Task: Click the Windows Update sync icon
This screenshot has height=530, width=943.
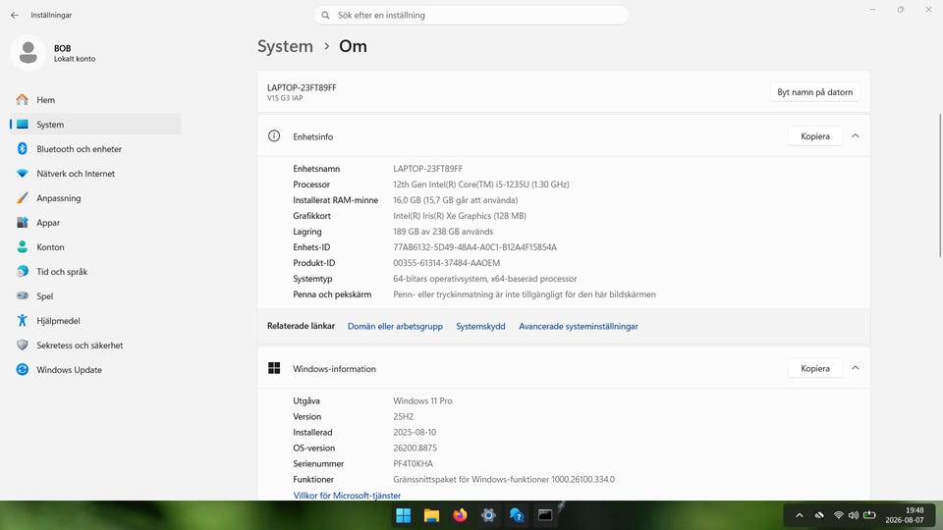Action: [23, 370]
